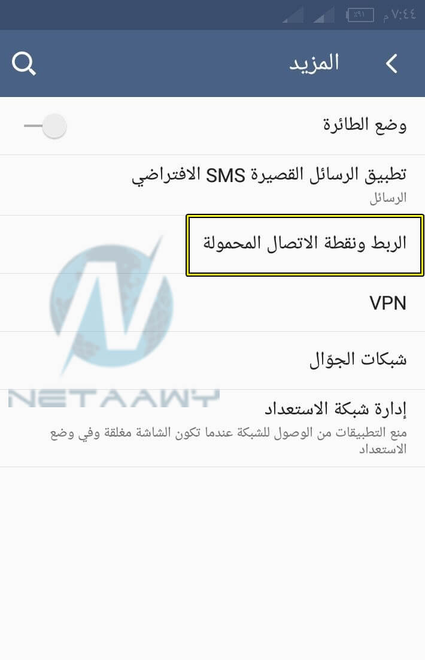This screenshot has height=660, width=425.
Task: Toggle the airplane mode switch
Action: pos(45,125)
